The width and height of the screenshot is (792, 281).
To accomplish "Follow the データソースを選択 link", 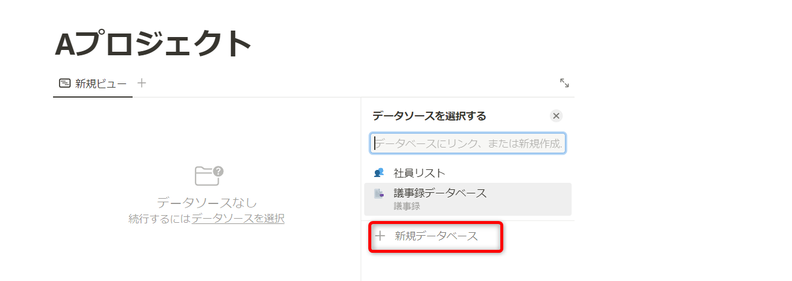I will coord(238,219).
